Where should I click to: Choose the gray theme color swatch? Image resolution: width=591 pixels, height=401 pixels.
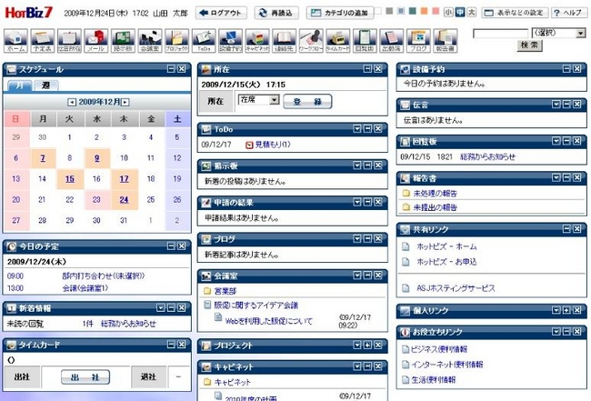tap(389, 11)
